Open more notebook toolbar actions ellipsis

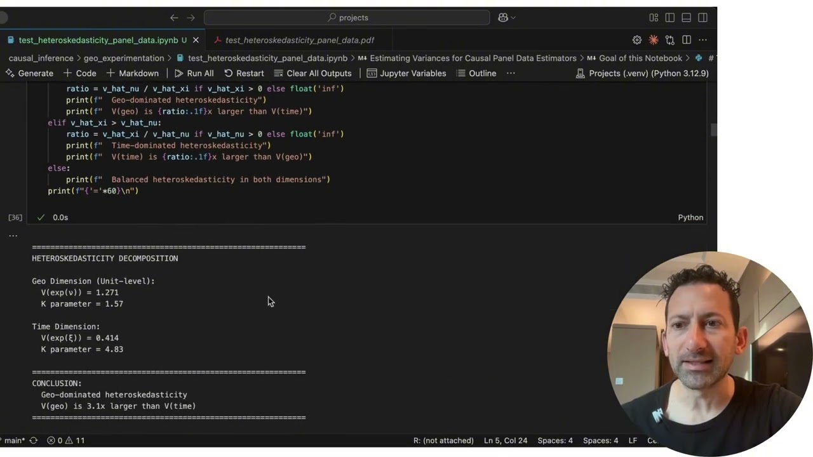[511, 73]
